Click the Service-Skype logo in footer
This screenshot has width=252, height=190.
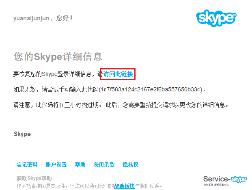coord(225,179)
